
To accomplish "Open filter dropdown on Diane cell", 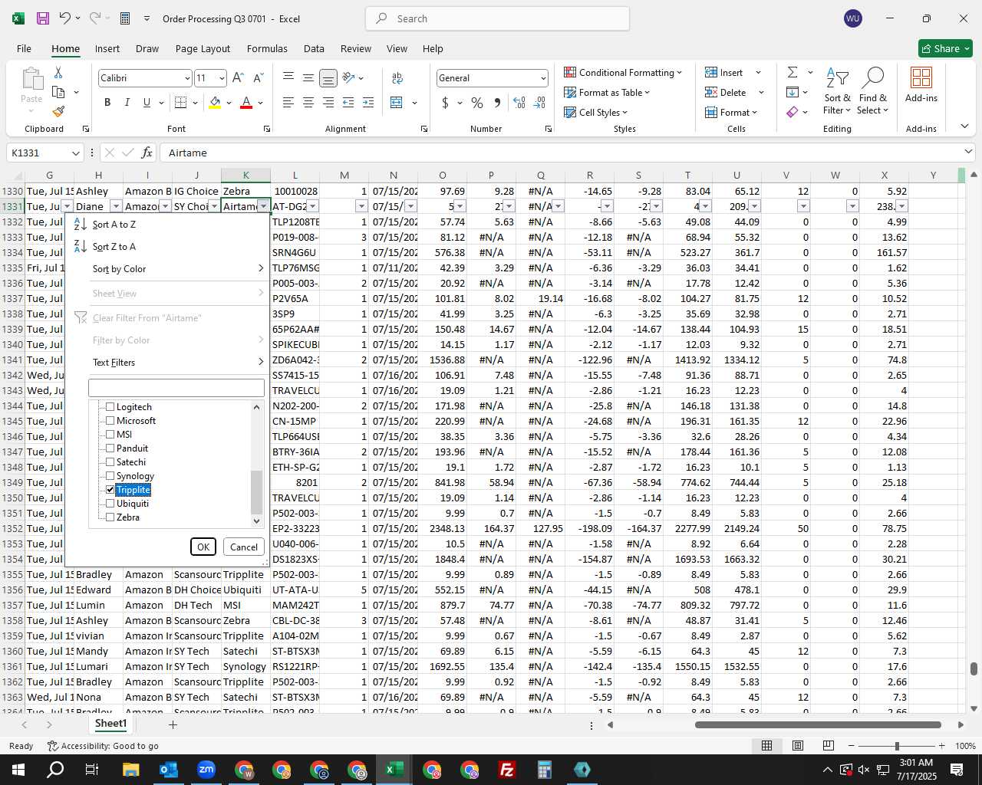I will click(x=116, y=206).
